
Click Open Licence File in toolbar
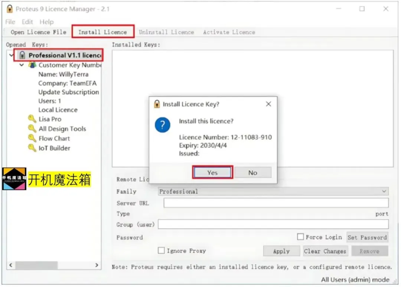38,32
